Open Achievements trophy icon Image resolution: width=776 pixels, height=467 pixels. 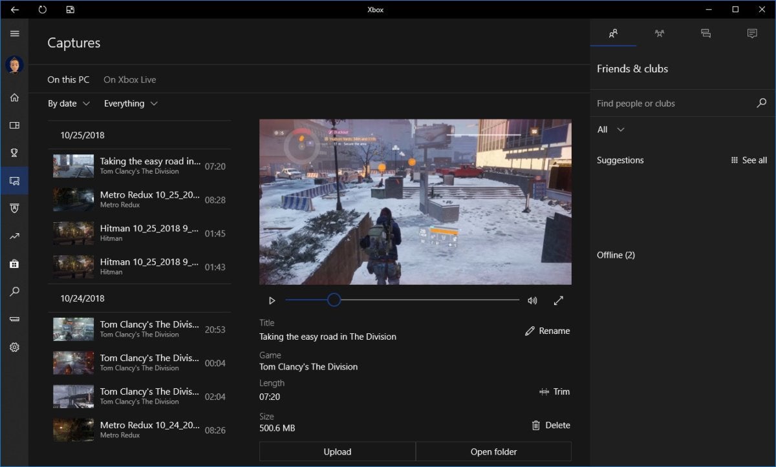[14, 153]
